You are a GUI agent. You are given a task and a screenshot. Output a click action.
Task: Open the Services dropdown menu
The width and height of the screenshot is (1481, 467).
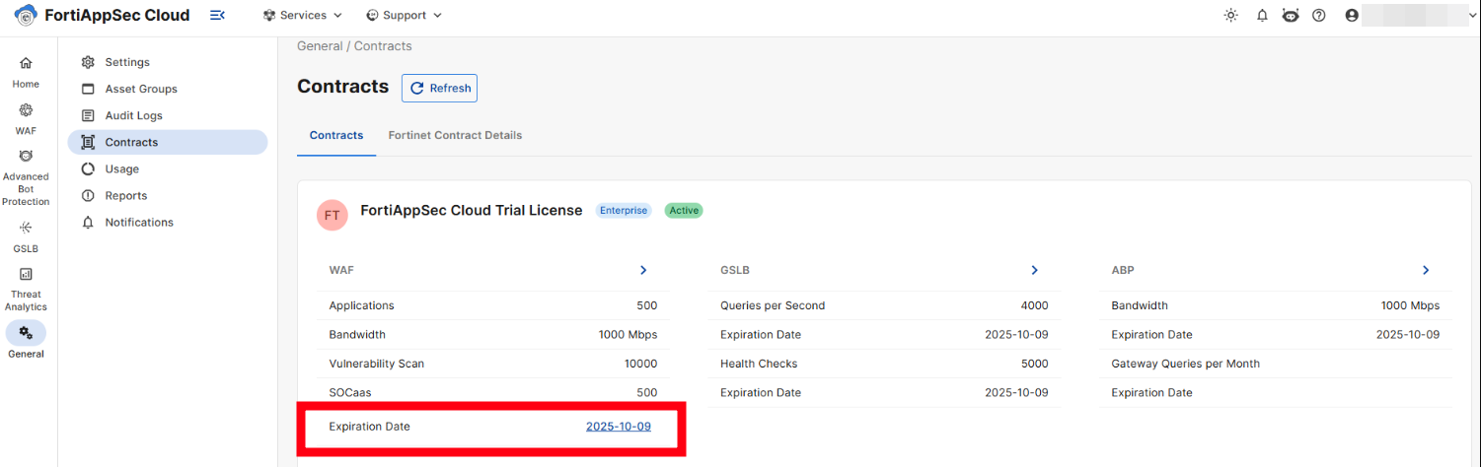point(303,15)
